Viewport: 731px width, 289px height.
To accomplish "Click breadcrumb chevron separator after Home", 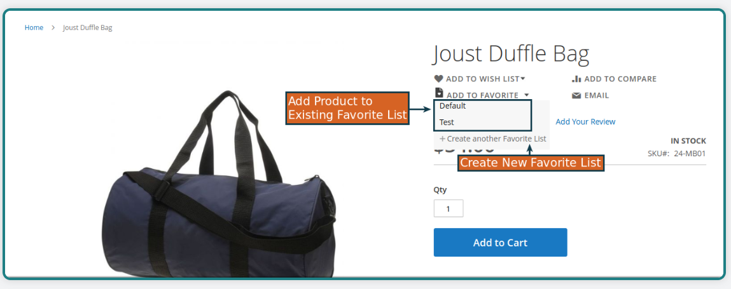I will tap(53, 27).
